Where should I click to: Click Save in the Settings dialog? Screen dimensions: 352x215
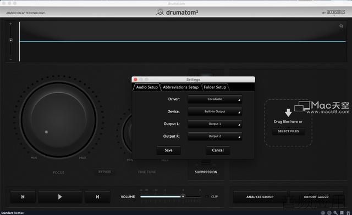(169, 150)
